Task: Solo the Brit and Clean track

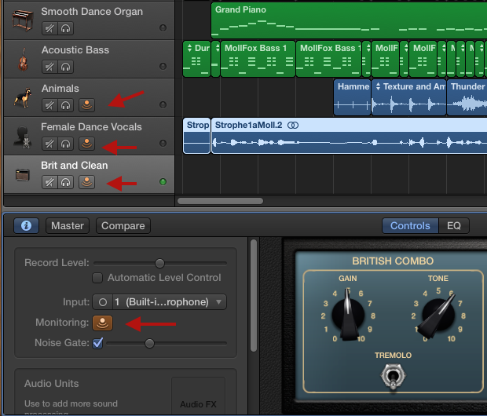Action: point(65,182)
